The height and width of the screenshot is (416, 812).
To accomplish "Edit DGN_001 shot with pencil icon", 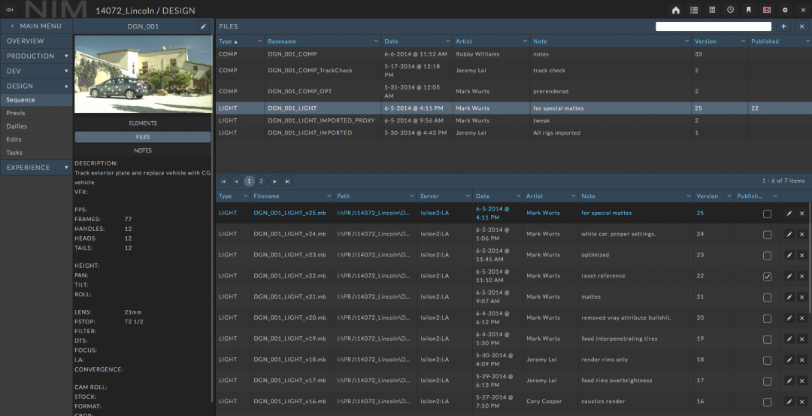I will [202, 26].
